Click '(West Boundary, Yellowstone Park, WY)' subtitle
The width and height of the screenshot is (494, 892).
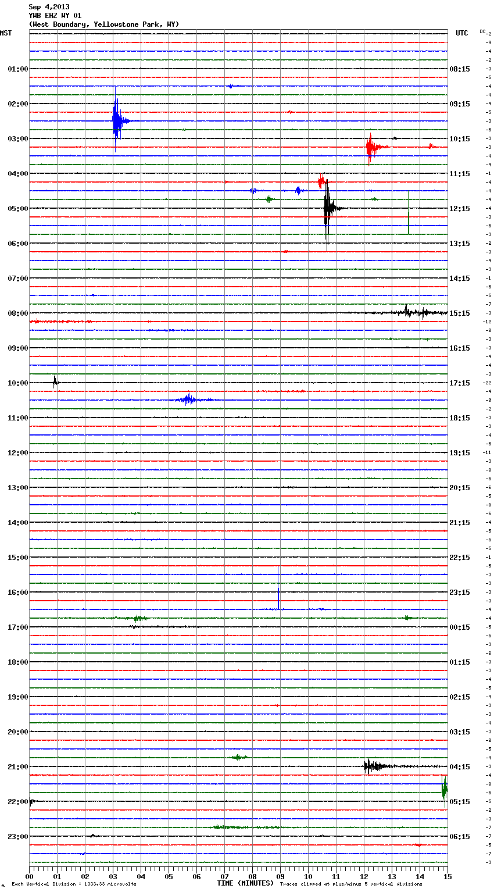tap(104, 24)
